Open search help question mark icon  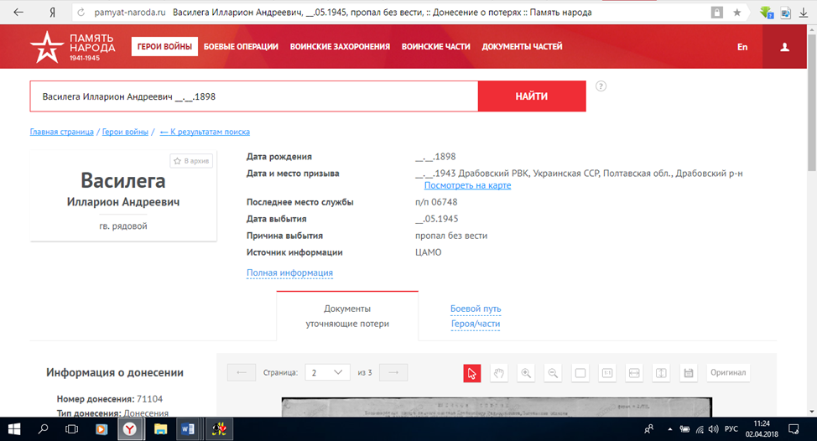[601, 86]
